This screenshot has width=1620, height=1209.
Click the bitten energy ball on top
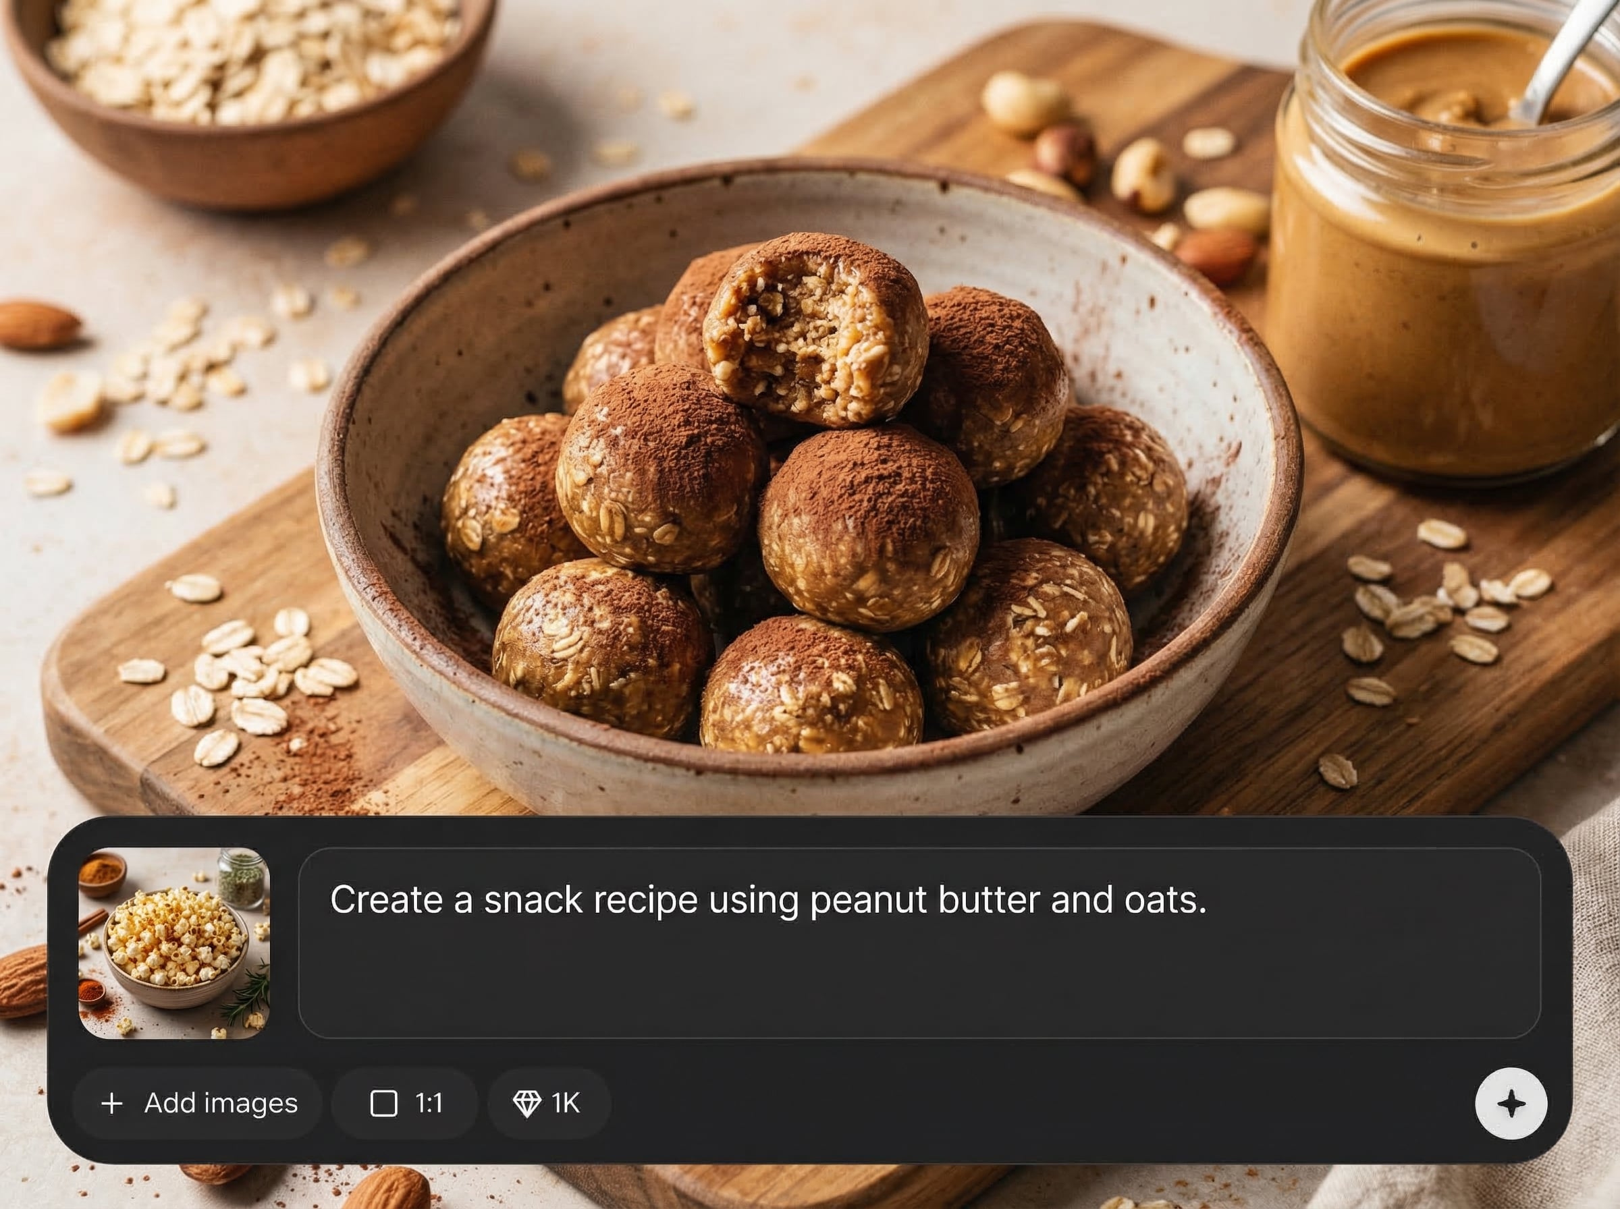pos(815,330)
